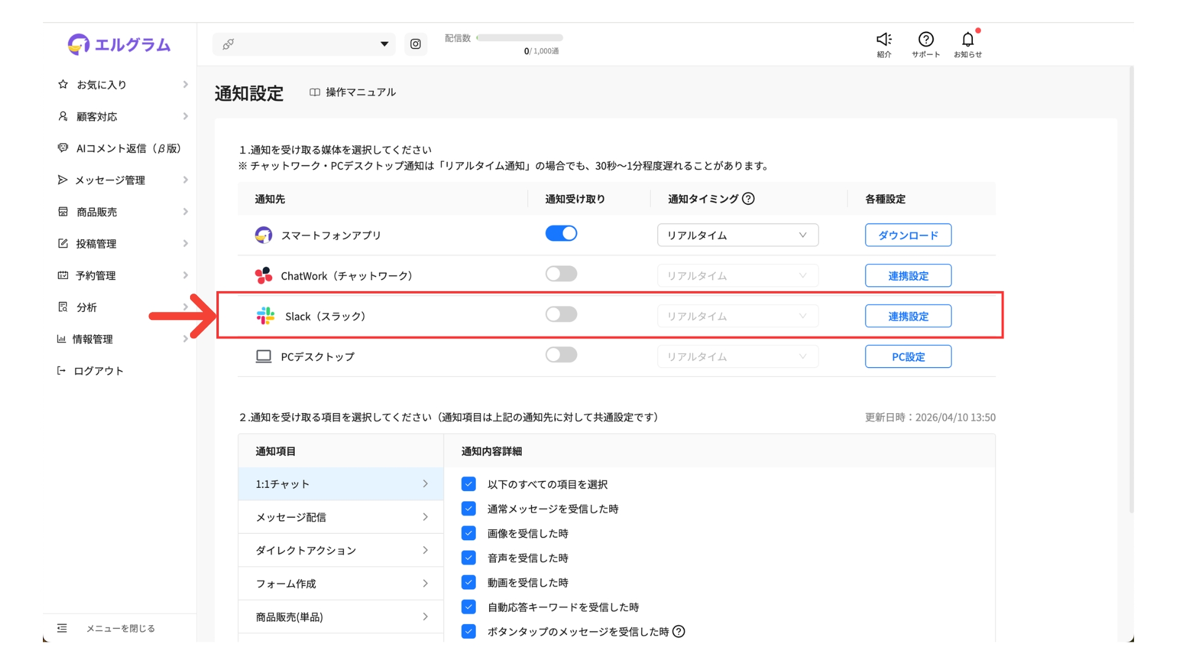Click the 顧客対応 person icon

coord(63,116)
